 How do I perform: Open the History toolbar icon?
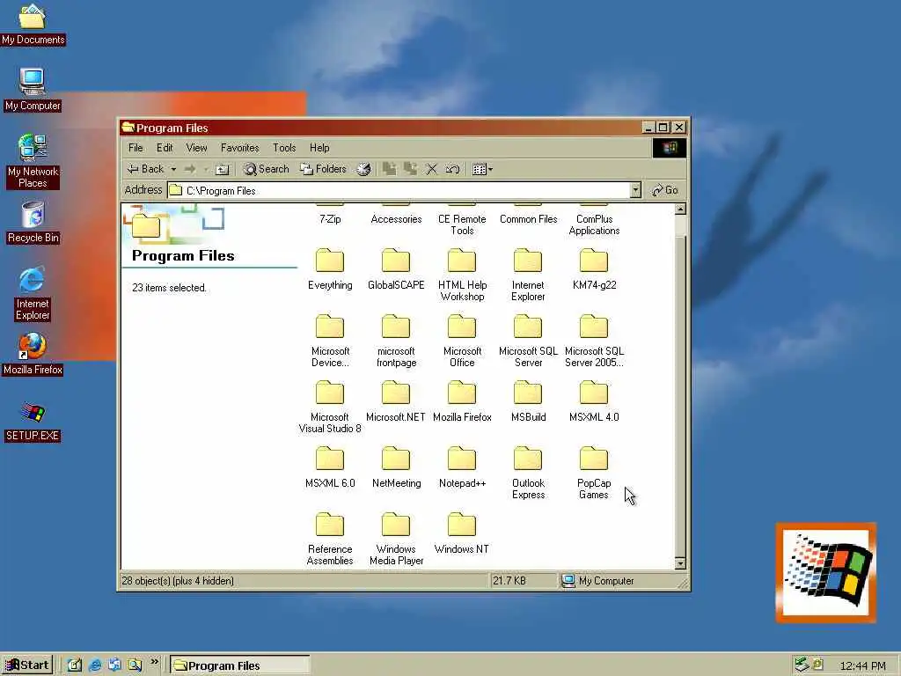363,169
